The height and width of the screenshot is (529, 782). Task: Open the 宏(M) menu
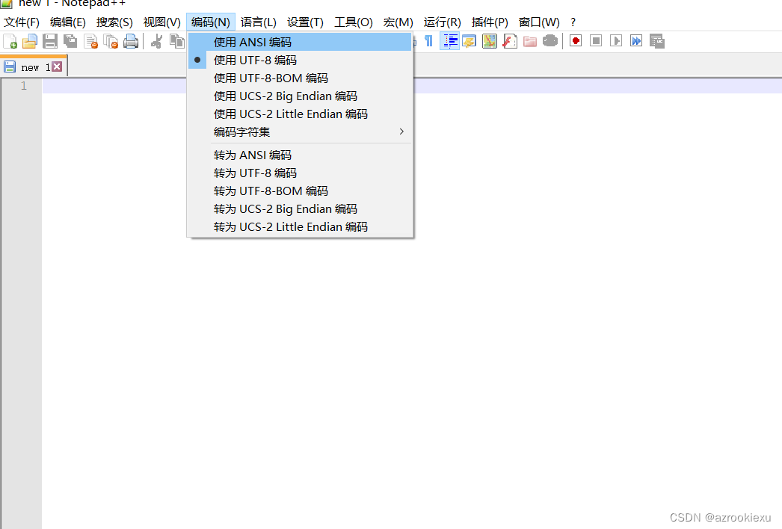[x=398, y=22]
